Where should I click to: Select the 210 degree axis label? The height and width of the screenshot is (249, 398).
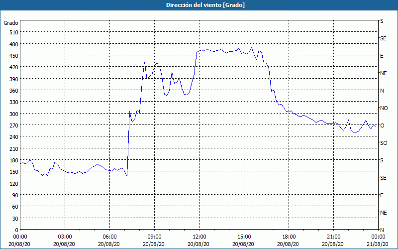pos(14,148)
